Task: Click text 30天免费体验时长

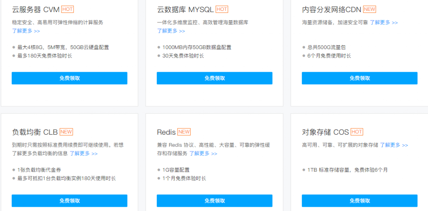Action: click(x=183, y=56)
